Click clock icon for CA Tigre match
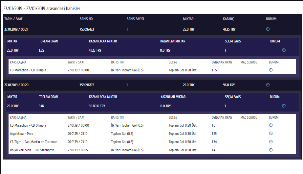Viewport: 303px width, 174px height. (x=271, y=142)
